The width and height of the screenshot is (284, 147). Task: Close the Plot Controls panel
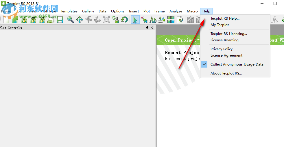click(x=152, y=27)
